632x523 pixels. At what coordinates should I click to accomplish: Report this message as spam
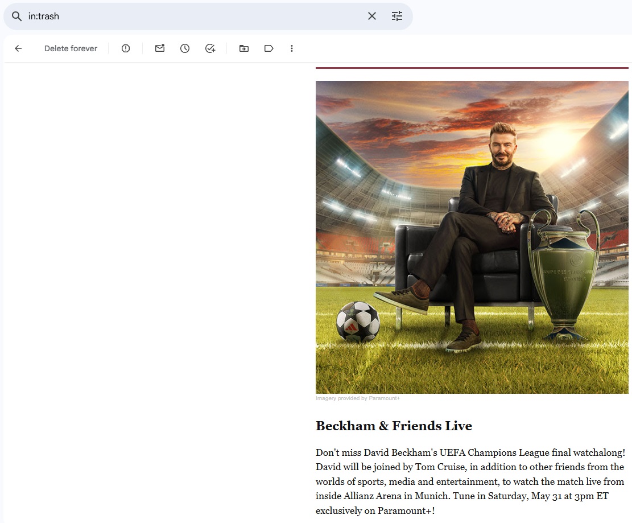[x=126, y=48]
